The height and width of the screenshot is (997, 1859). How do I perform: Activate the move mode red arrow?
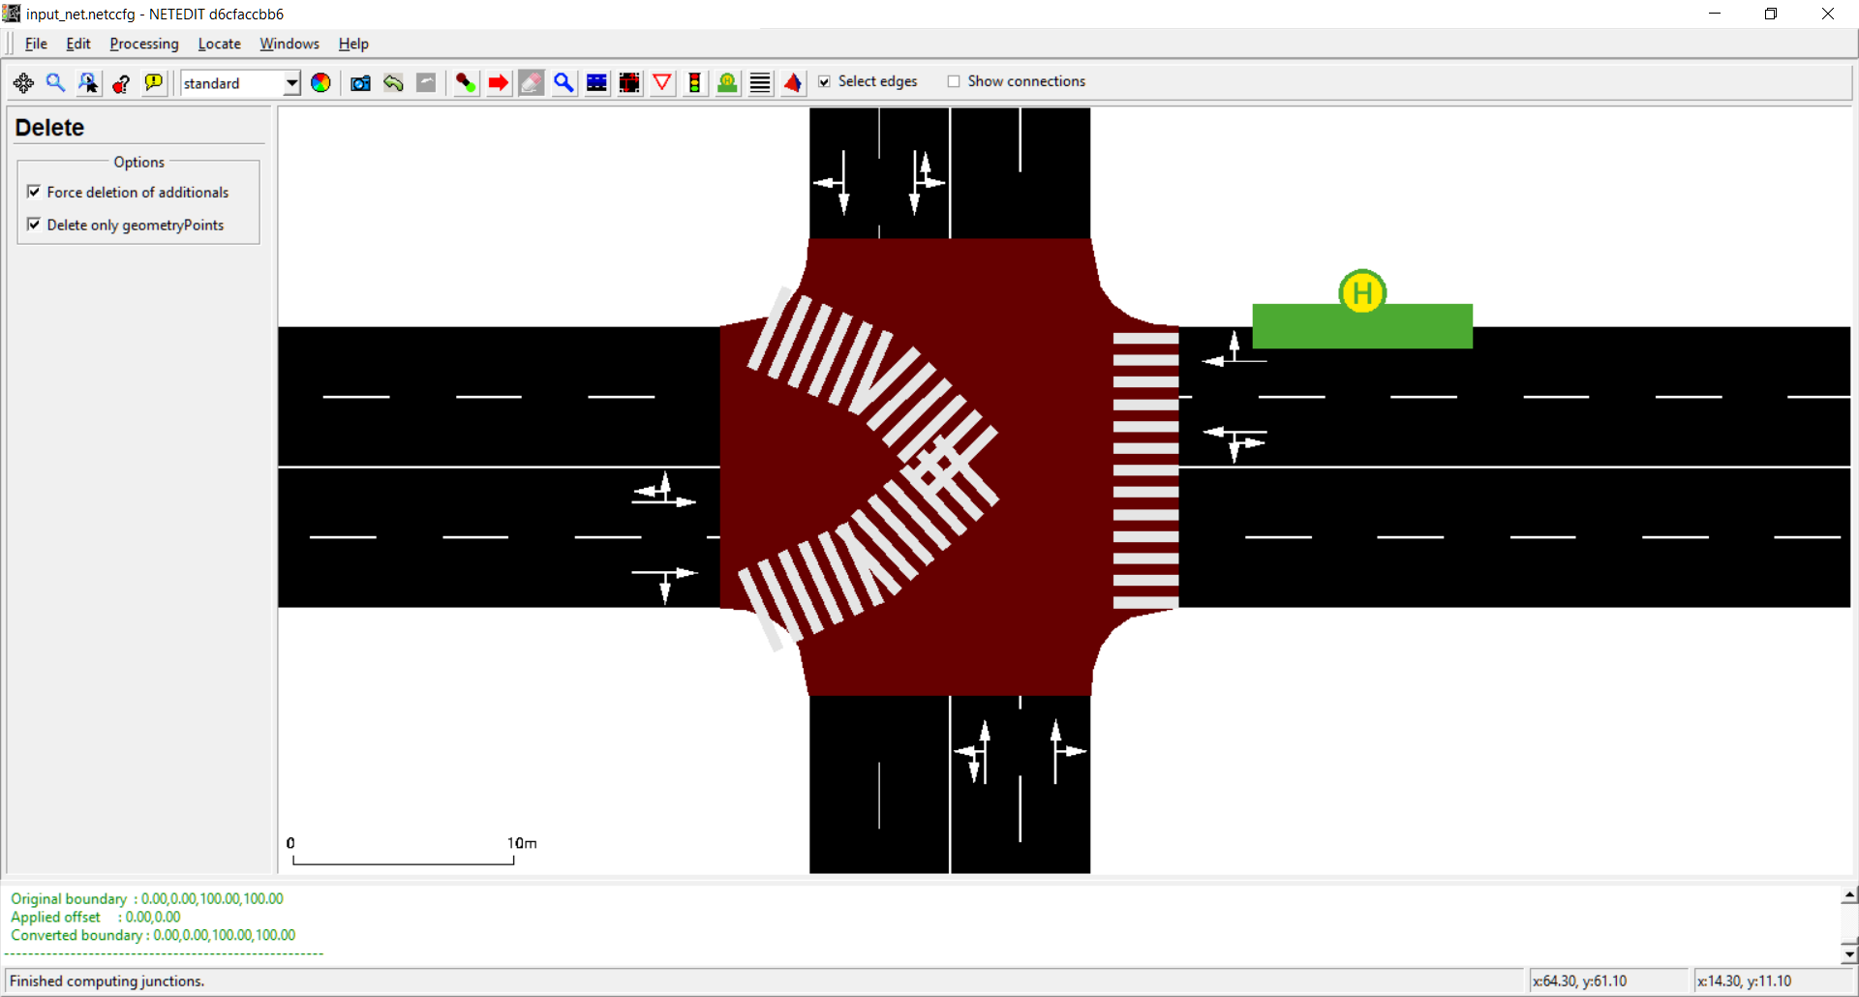click(x=499, y=83)
